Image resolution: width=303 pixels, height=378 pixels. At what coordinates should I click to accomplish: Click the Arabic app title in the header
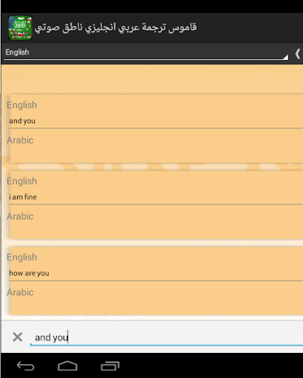(x=115, y=27)
